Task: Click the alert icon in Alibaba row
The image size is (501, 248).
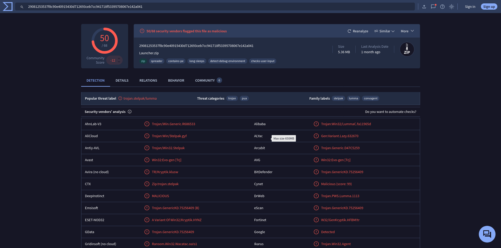Action: [316, 124]
